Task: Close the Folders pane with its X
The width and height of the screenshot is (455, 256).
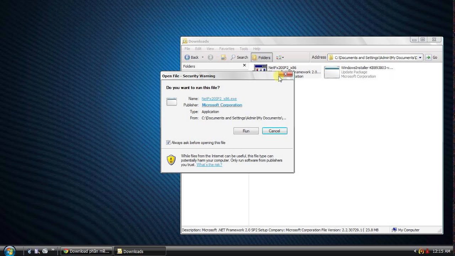Action: click(x=244, y=65)
